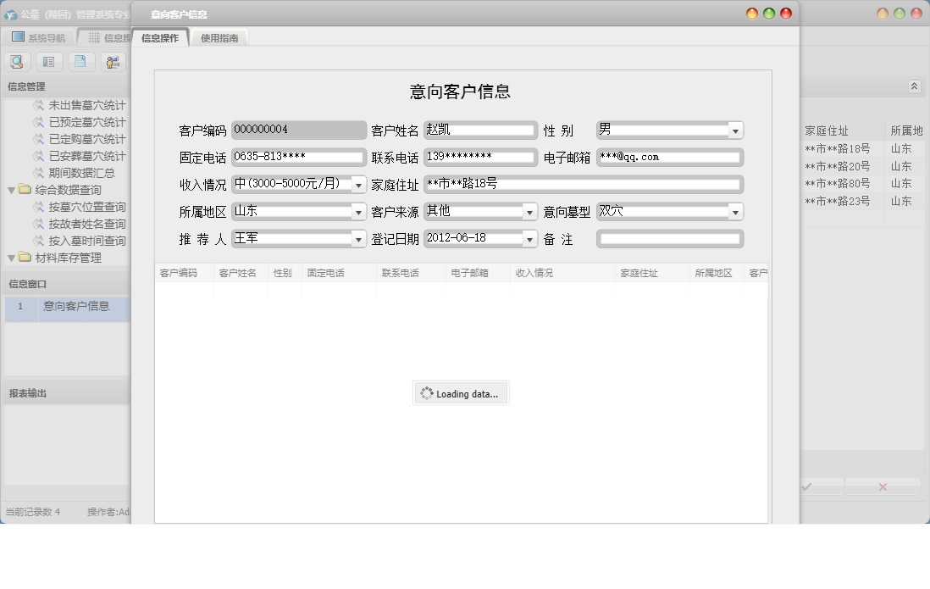
Task: Select the 意向客户信息 row in 信息窗口
Action: point(76,307)
